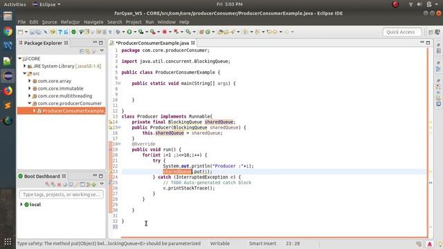This screenshot has width=443, height=249.
Task: Click the Quick Access search field
Action: point(402,32)
